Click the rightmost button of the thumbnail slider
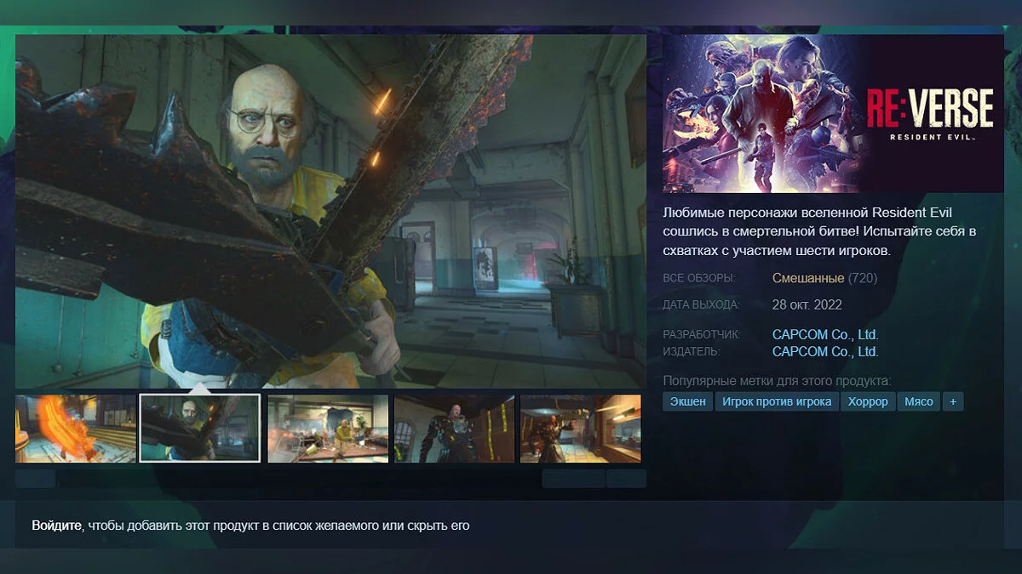The height and width of the screenshot is (574, 1022). pos(626,479)
